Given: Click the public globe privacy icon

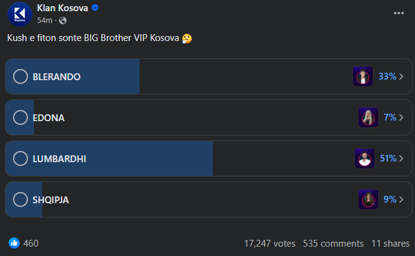Looking at the screenshot, I should pos(63,21).
